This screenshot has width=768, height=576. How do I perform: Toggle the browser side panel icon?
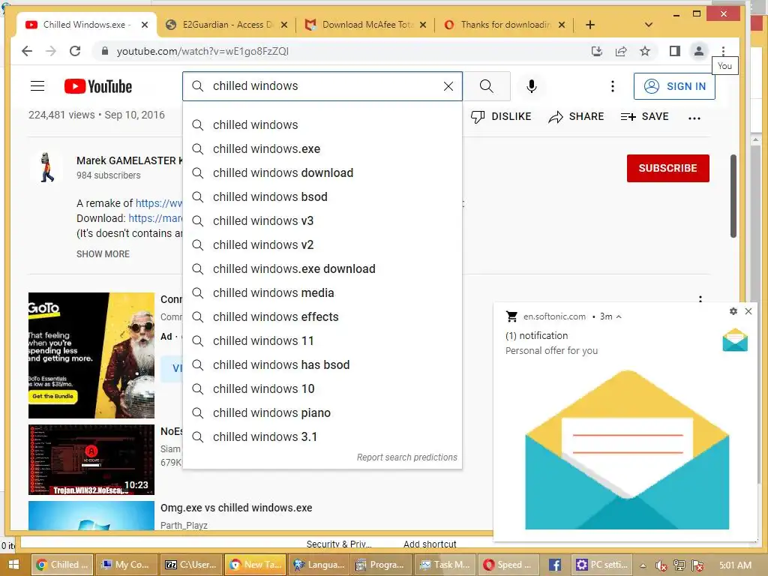click(x=674, y=51)
